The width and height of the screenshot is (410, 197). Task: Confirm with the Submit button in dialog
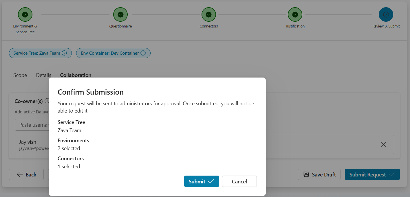pyautogui.click(x=202, y=181)
